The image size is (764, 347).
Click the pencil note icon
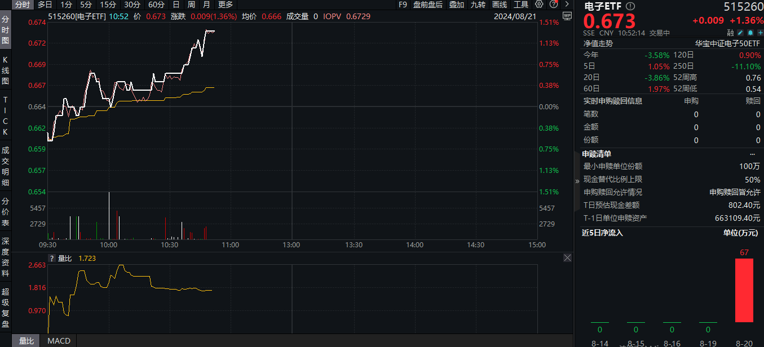[x=740, y=33]
